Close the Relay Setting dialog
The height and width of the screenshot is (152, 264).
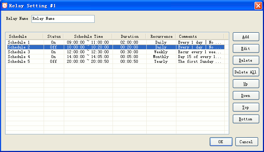258,6
